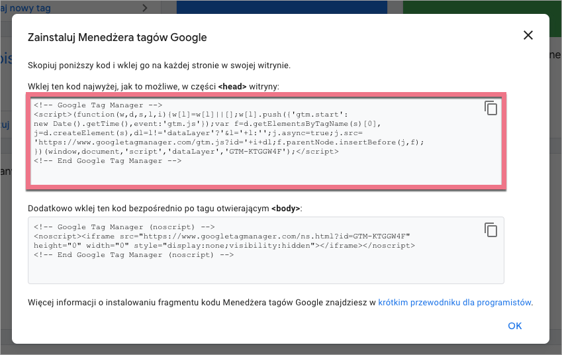Click the line mentioning tagu otwierającym <body>

(x=165, y=209)
